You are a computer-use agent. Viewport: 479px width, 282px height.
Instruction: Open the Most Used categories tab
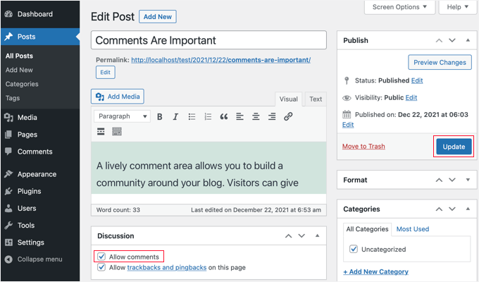point(413,229)
